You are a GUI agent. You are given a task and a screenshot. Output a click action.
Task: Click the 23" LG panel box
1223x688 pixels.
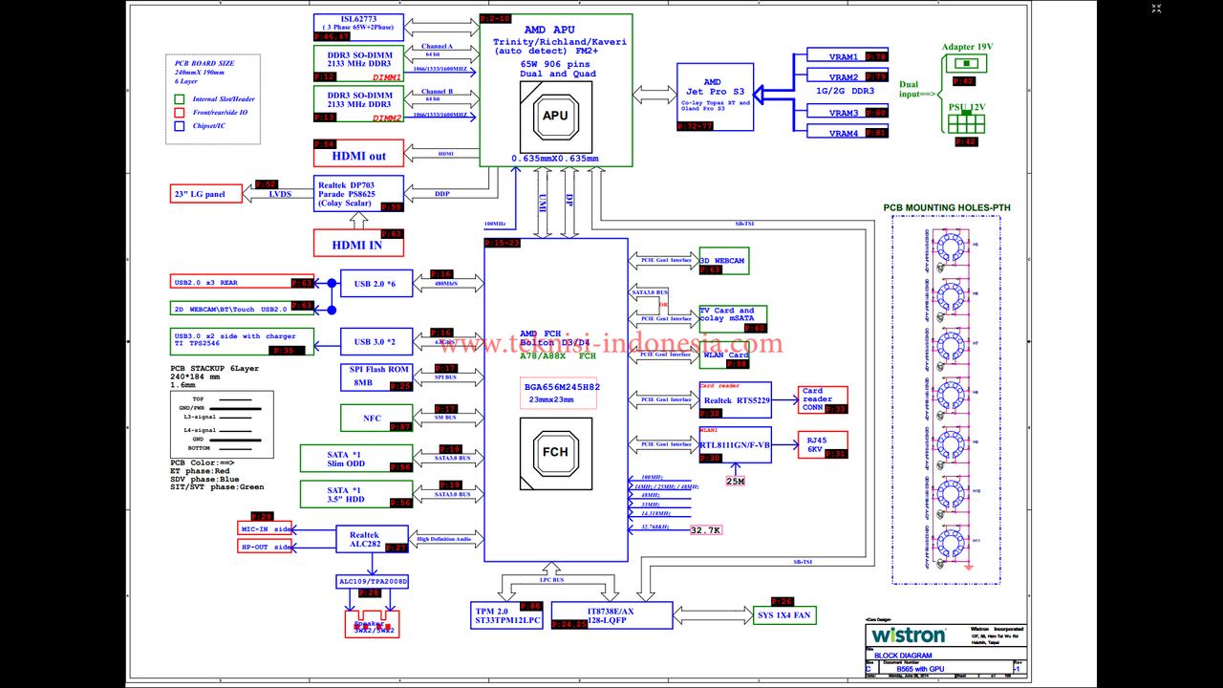205,194
